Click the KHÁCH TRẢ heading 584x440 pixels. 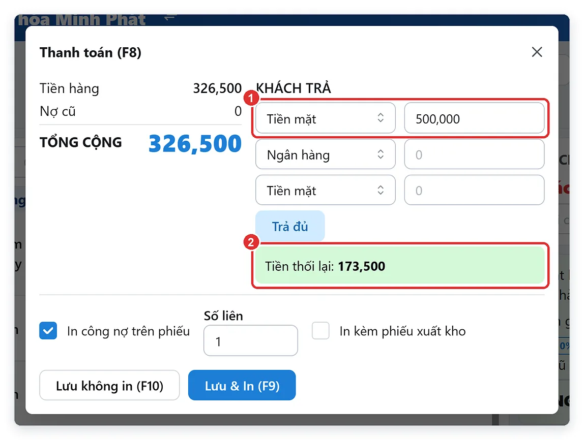pyautogui.click(x=294, y=88)
